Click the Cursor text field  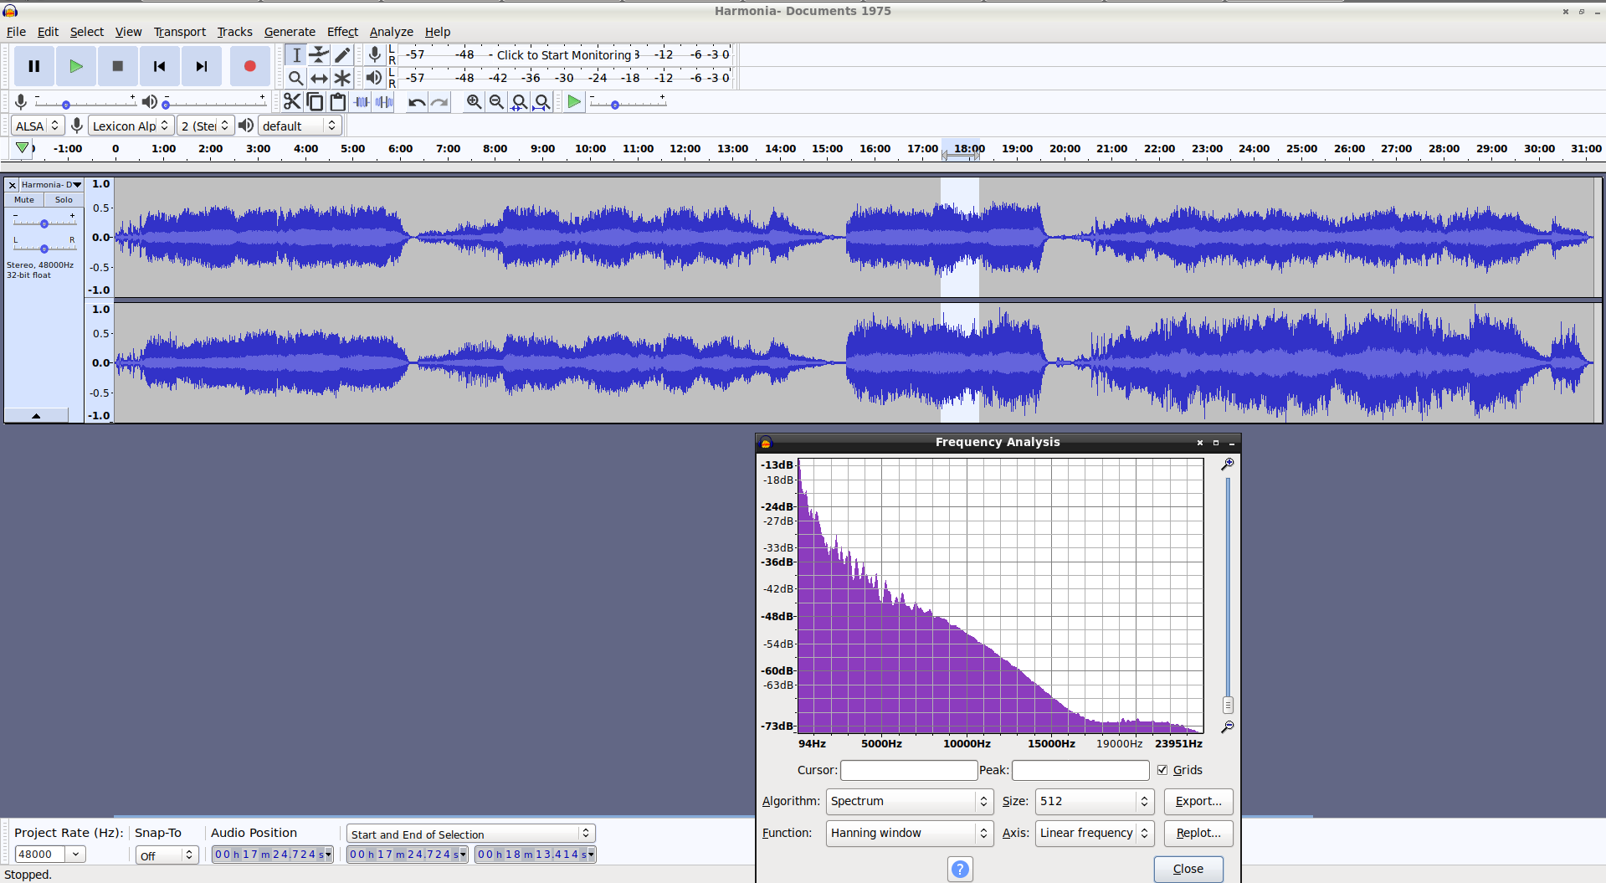(x=909, y=770)
